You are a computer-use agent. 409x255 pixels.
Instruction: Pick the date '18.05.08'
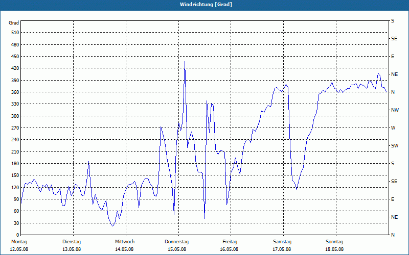[334, 249]
